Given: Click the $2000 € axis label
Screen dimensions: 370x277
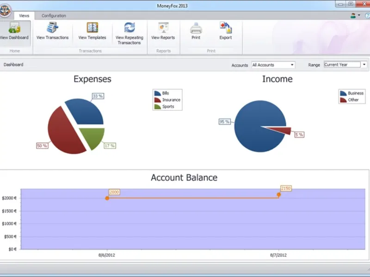Looking at the screenshot, I should pyautogui.click(x=9, y=198).
